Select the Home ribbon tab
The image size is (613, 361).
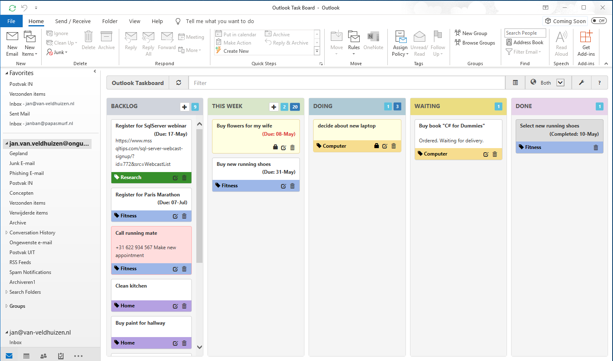36,21
